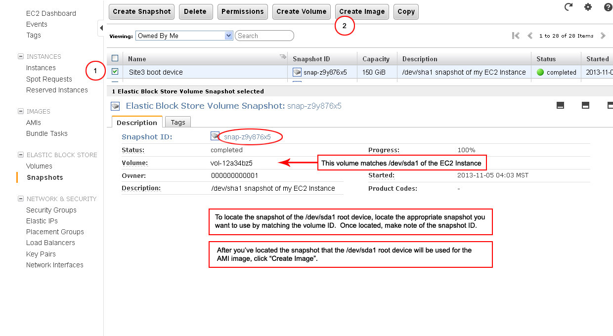Click the snapshot icon next to Snapshot ID field
The height and width of the screenshot is (336, 613).
[x=215, y=136]
